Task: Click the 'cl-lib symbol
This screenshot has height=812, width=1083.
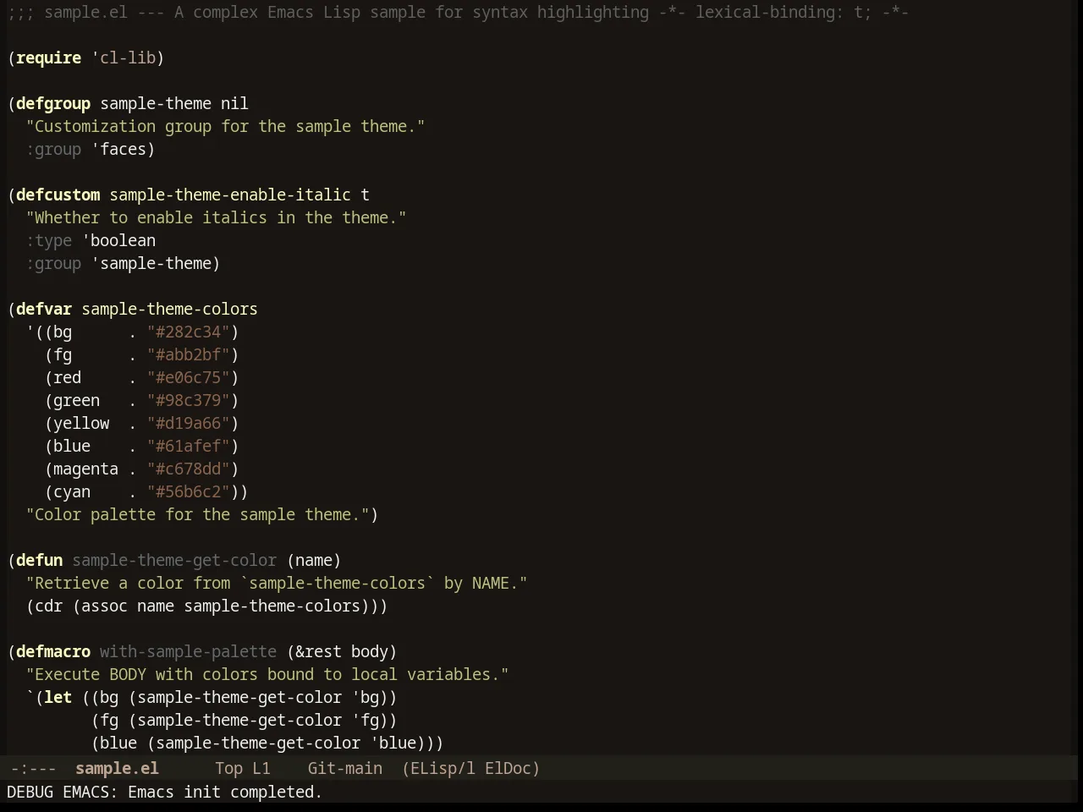Action: 124,58
